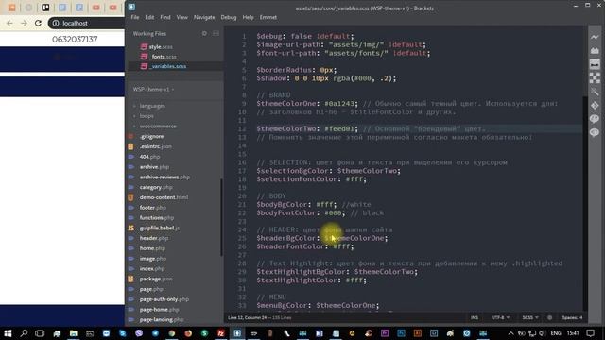Image resolution: width=605 pixels, height=340 pixels.
Task: Open 404.php in file tree
Action: (x=149, y=157)
